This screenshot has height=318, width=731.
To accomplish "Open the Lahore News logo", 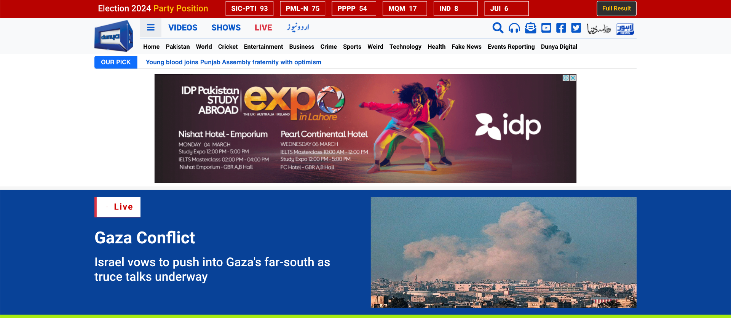I will [625, 29].
